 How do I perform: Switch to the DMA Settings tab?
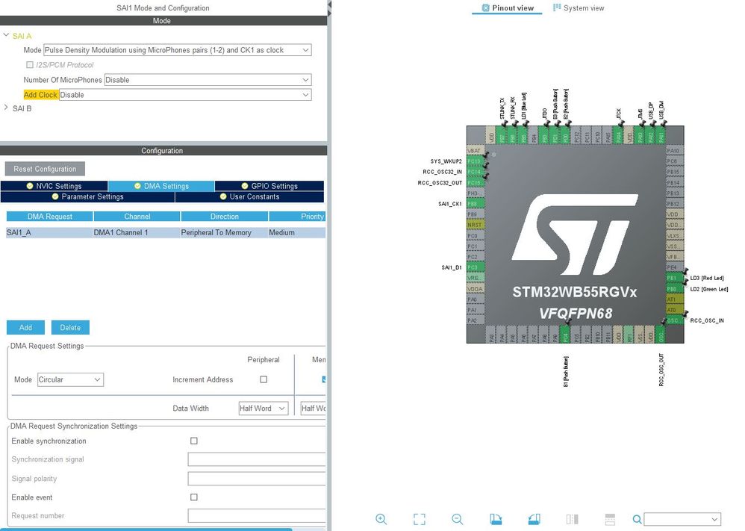point(161,186)
